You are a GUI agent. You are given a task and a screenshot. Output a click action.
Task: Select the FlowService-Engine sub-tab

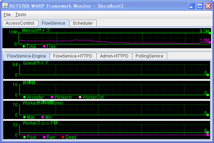26,56
